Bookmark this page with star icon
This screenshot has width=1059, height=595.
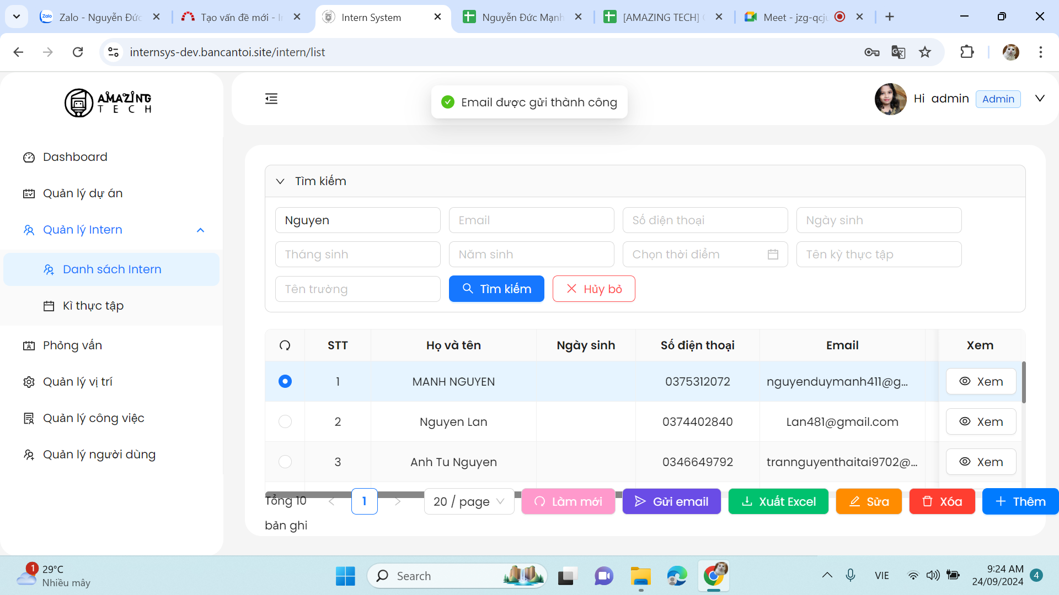click(x=925, y=52)
